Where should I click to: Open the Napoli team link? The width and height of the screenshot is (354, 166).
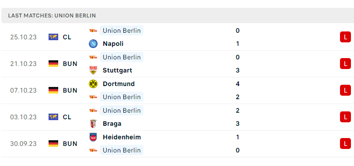113,44
